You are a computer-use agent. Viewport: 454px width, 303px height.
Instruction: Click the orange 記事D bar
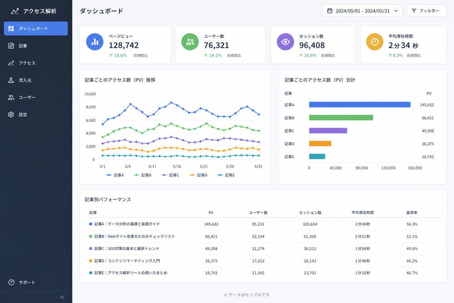coord(320,144)
